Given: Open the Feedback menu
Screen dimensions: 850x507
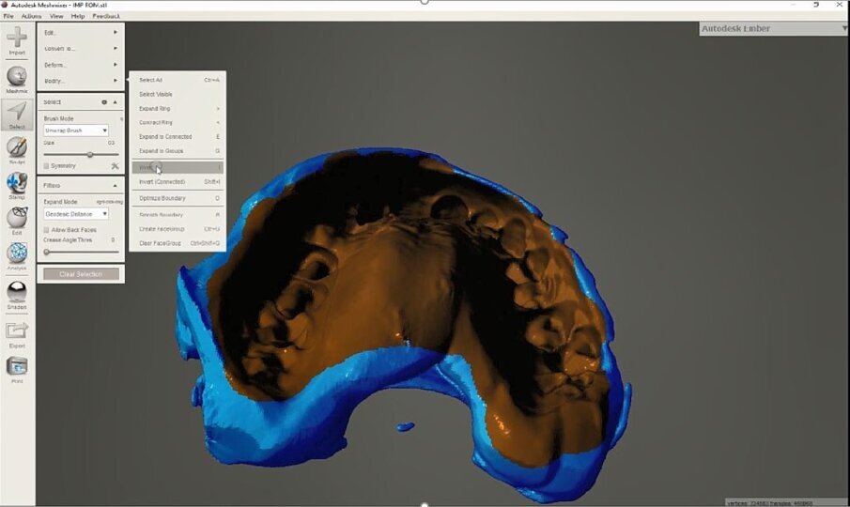Looking at the screenshot, I should 106,16.
